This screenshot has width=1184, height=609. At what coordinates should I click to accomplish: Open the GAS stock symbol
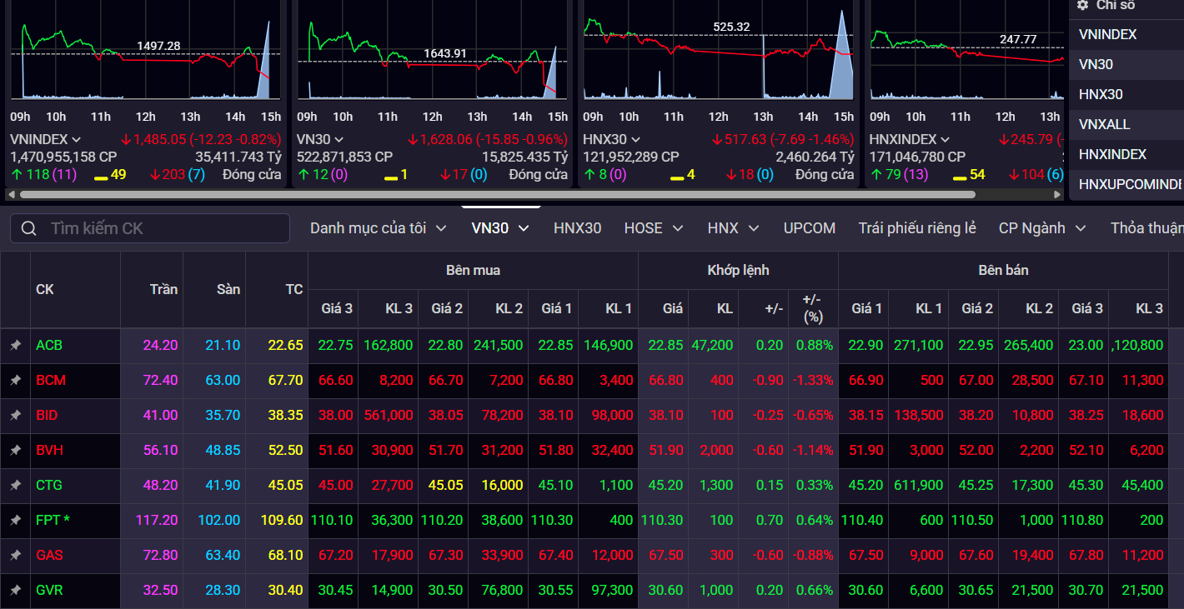point(49,555)
